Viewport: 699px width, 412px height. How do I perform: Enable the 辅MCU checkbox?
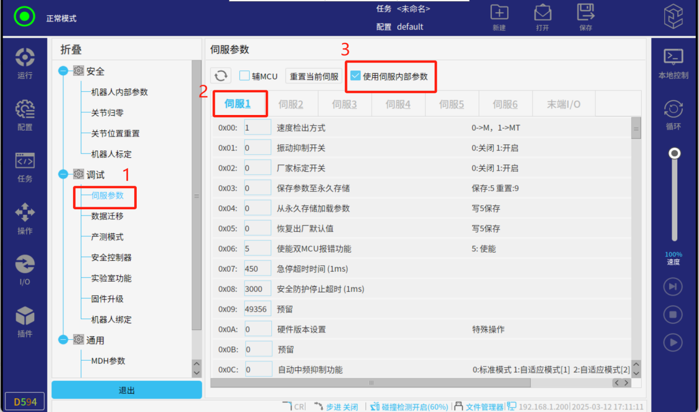[245, 76]
